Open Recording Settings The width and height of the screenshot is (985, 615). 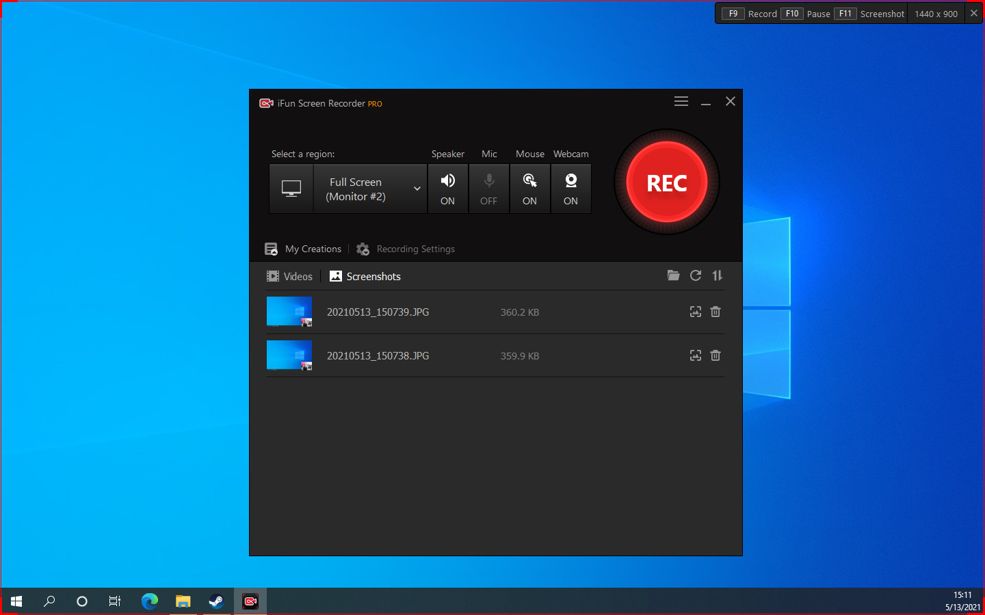[406, 249]
